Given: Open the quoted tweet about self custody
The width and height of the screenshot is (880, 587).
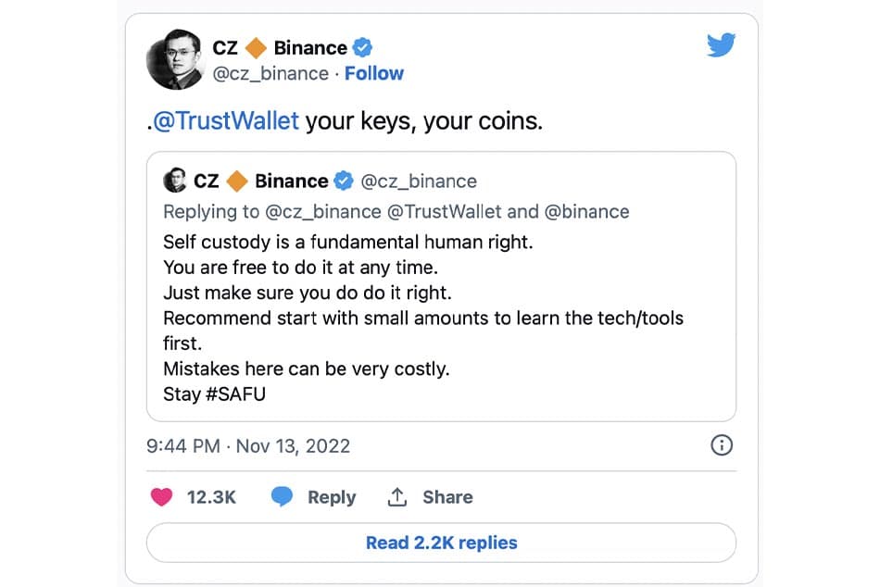Looking at the screenshot, I should click(441, 286).
